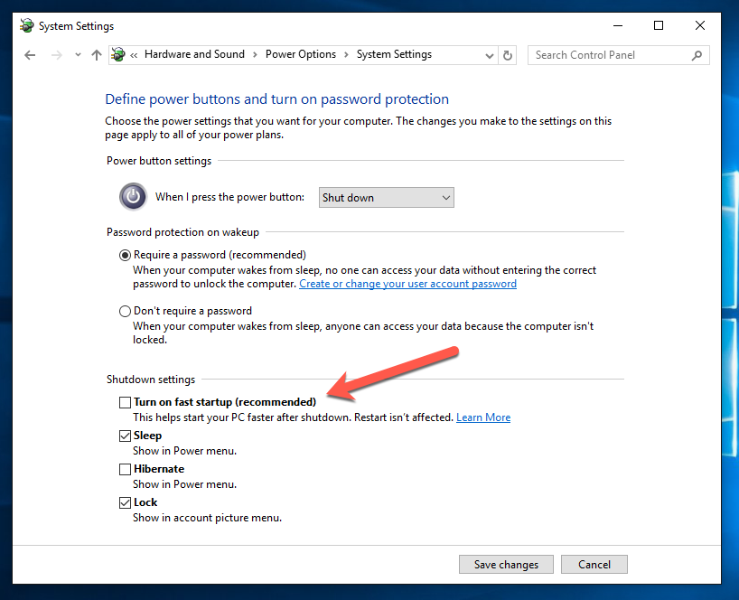This screenshot has height=600, width=739.
Task: Click the power button icon
Action: [x=133, y=196]
